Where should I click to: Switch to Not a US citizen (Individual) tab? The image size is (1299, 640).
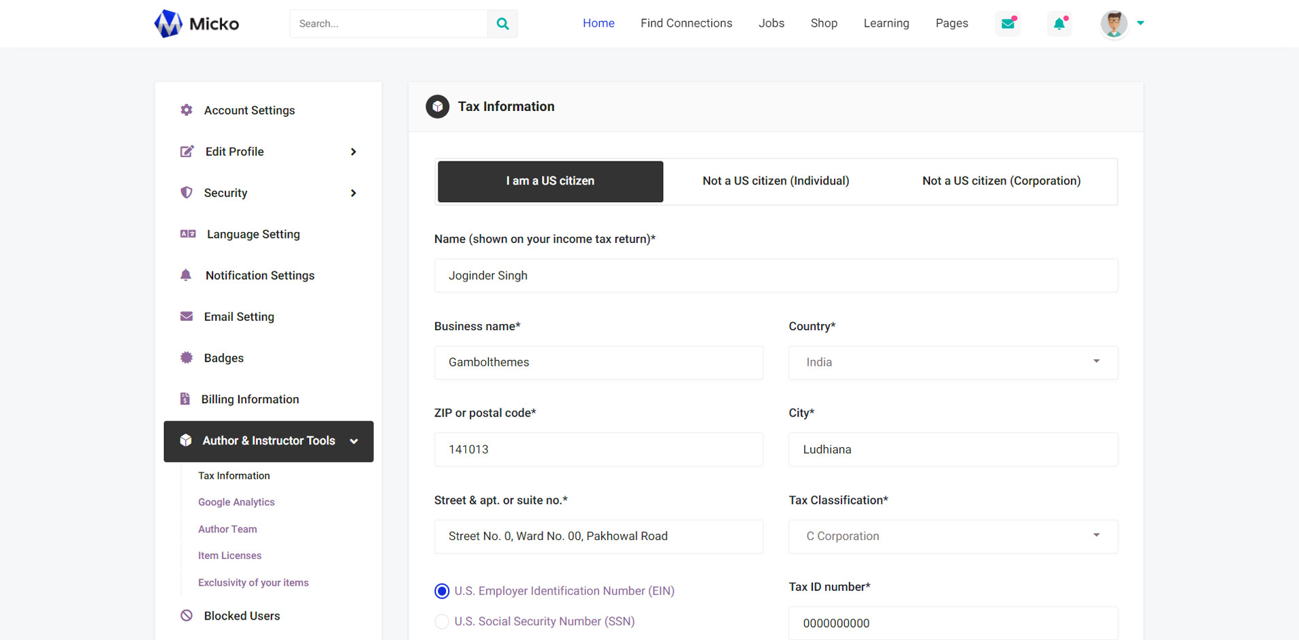coord(775,181)
